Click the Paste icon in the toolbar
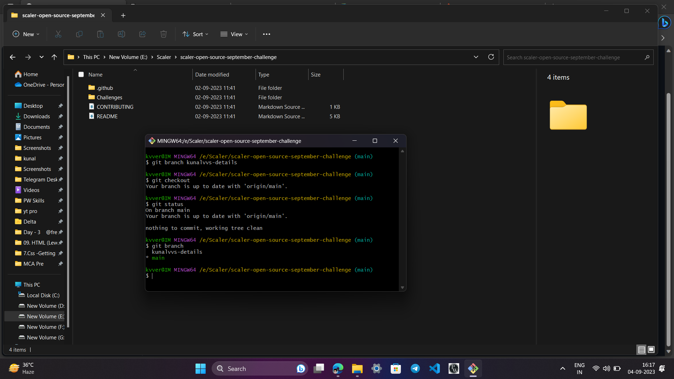674x379 pixels. 100,34
